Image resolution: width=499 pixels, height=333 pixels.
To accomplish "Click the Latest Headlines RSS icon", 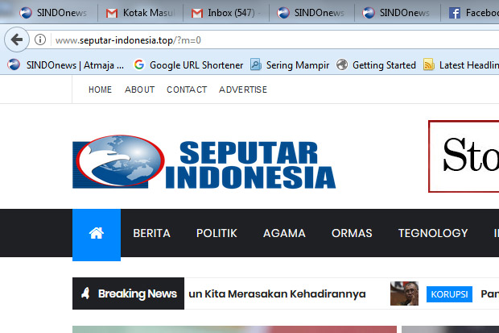I will coord(429,65).
